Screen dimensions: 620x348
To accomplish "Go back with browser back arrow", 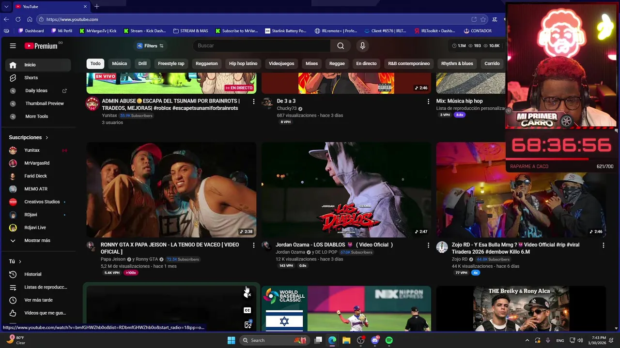I will tap(6, 19).
